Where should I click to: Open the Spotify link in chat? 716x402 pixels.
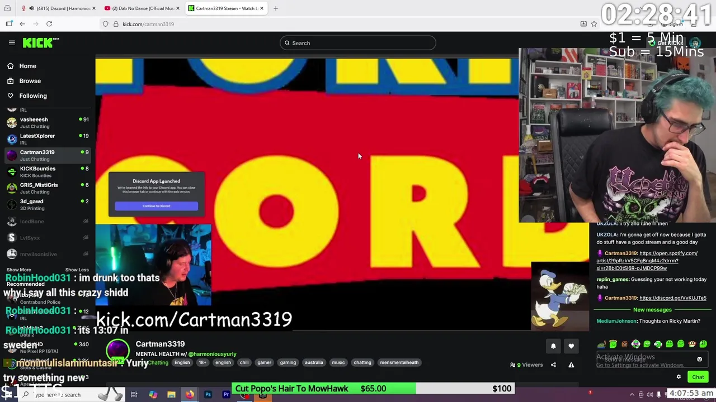coord(647,261)
